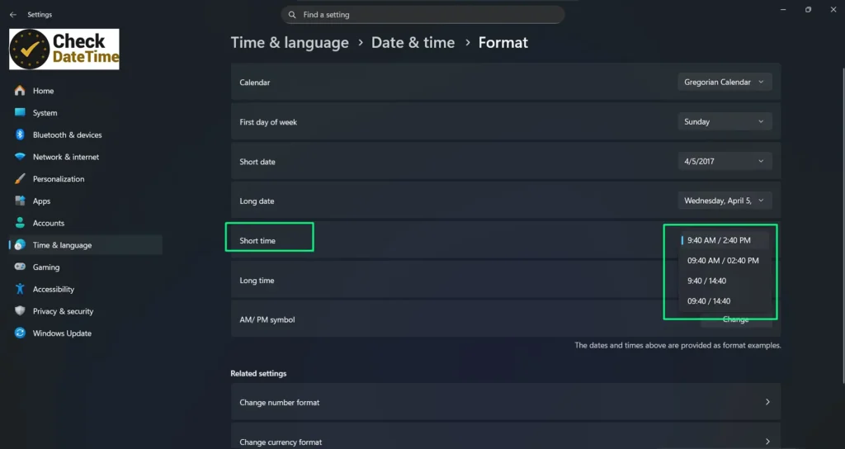Click the Related settings heading
845x449 pixels.
(x=258, y=374)
